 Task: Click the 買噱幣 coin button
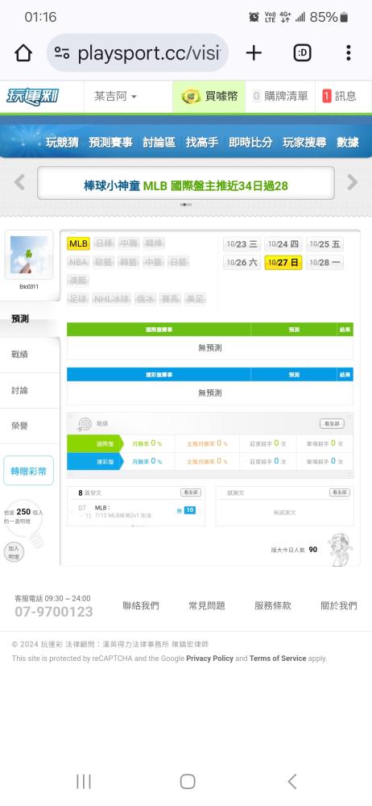coord(209,96)
